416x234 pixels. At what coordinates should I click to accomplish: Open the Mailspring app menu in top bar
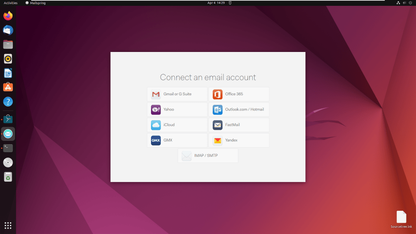[x=35, y=3]
